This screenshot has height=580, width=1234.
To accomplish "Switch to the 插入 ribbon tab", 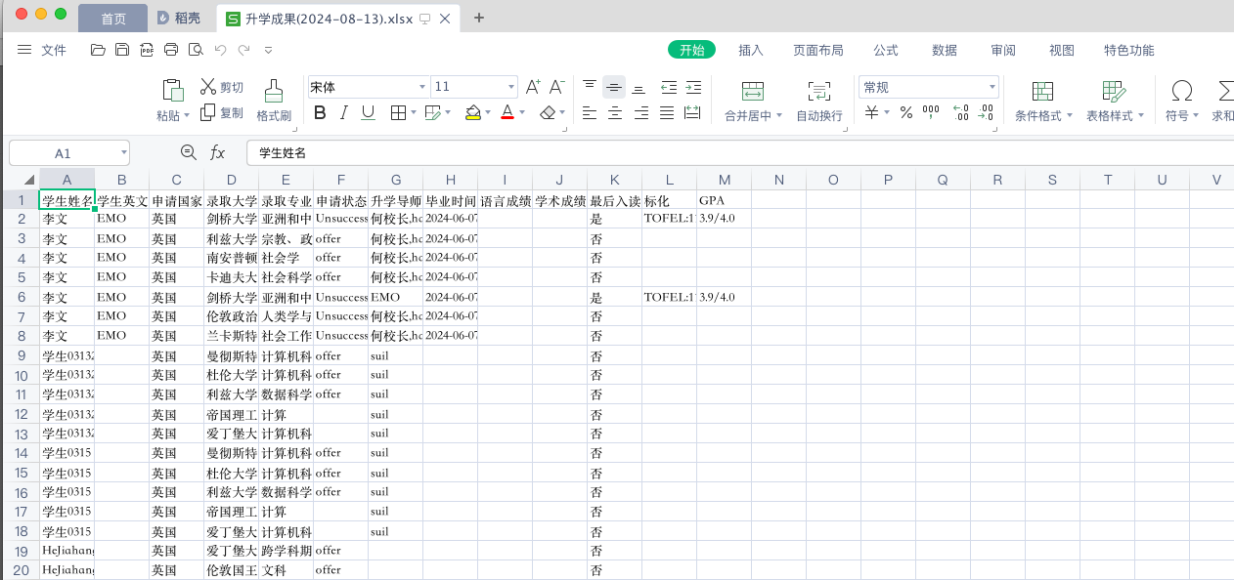I will [751, 51].
